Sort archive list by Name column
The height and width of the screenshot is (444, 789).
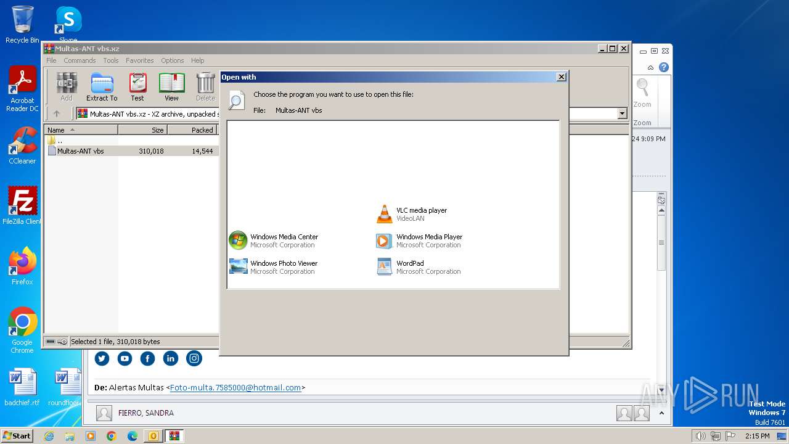(x=81, y=130)
